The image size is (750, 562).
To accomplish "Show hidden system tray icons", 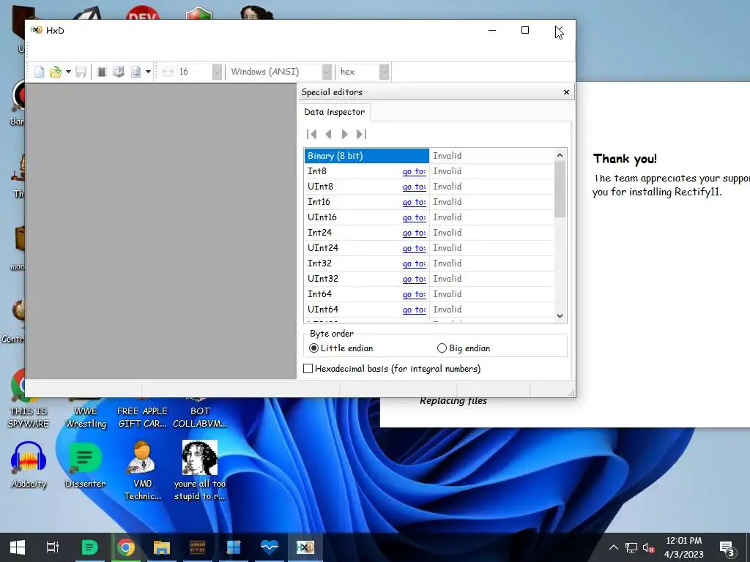I will point(614,547).
